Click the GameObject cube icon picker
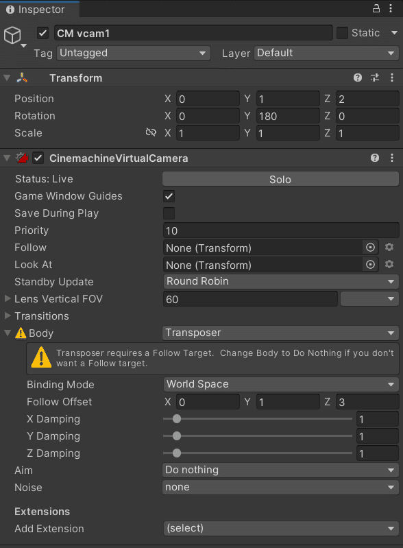This screenshot has width=403, height=548. pos(12,35)
